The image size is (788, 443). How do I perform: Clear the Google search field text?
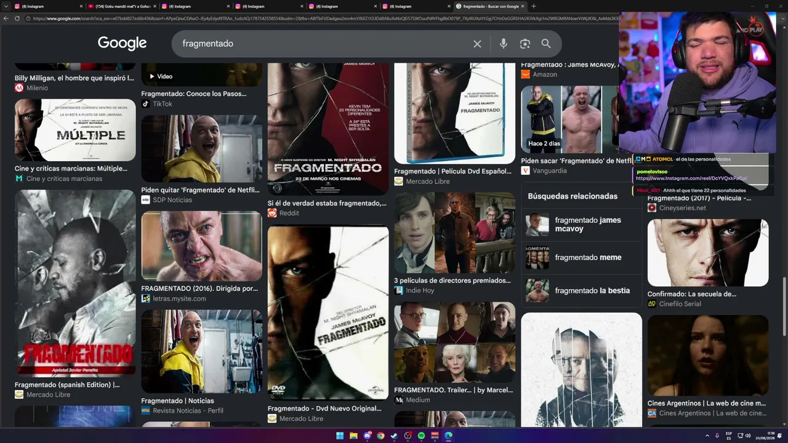477,44
